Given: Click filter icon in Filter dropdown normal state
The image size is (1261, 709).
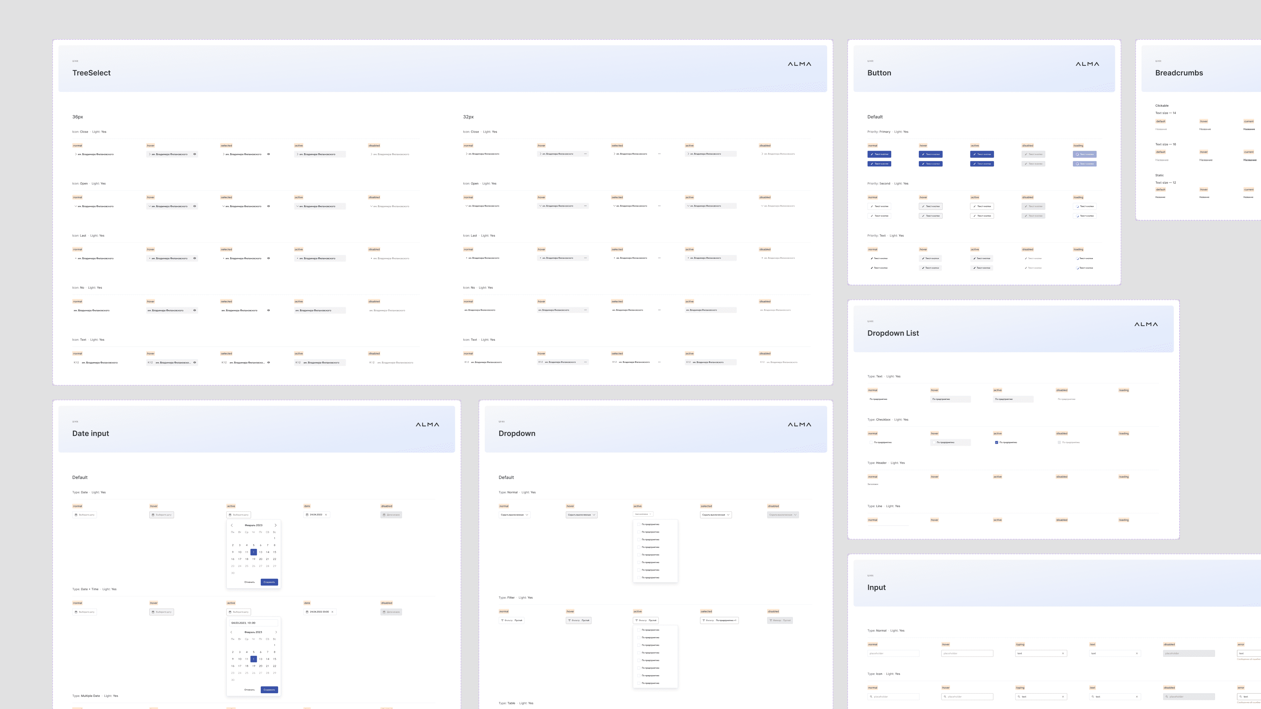Looking at the screenshot, I should point(502,620).
